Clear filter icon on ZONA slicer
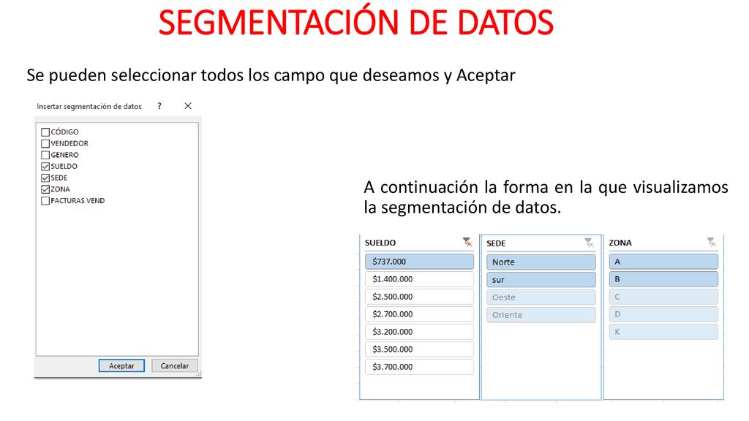This screenshot has height=421, width=749. [x=711, y=243]
